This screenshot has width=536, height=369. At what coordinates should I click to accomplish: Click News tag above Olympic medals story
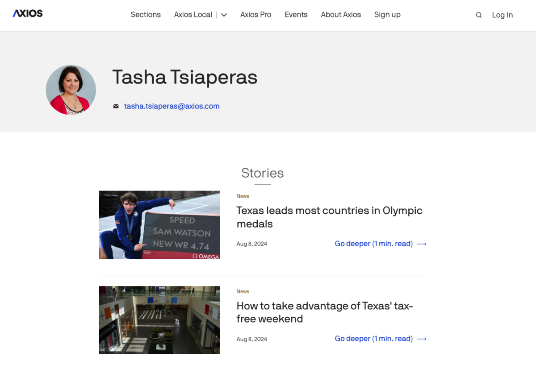[x=243, y=196]
